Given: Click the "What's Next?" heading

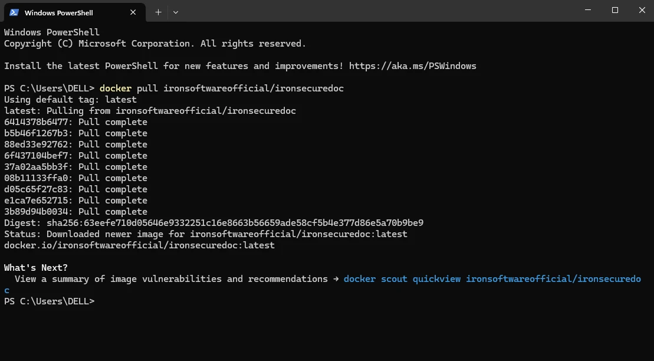Looking at the screenshot, I should click(36, 268).
